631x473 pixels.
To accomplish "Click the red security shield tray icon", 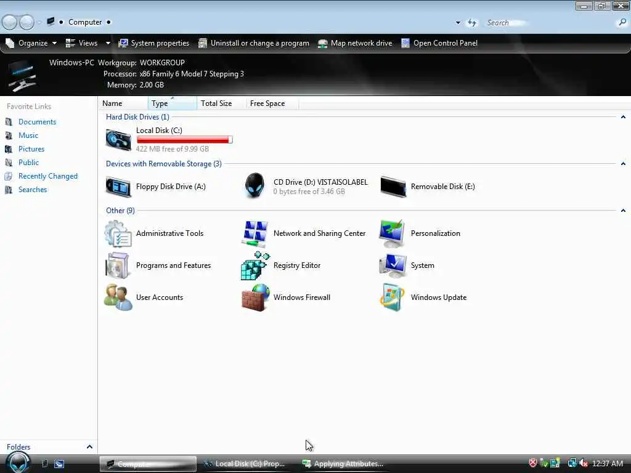I will click(x=533, y=463).
